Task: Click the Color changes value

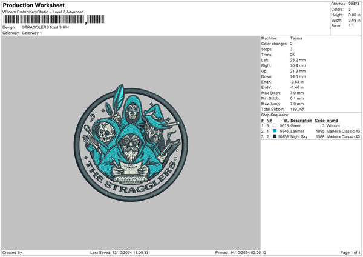Action: pos(291,44)
